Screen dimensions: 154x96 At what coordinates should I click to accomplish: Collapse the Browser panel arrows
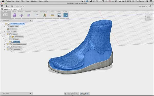point(2,21)
